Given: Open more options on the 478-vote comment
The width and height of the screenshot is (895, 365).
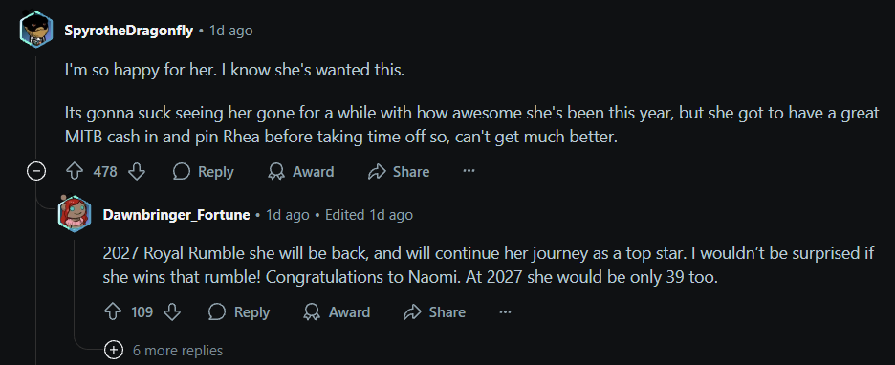Looking at the screenshot, I should (x=469, y=171).
